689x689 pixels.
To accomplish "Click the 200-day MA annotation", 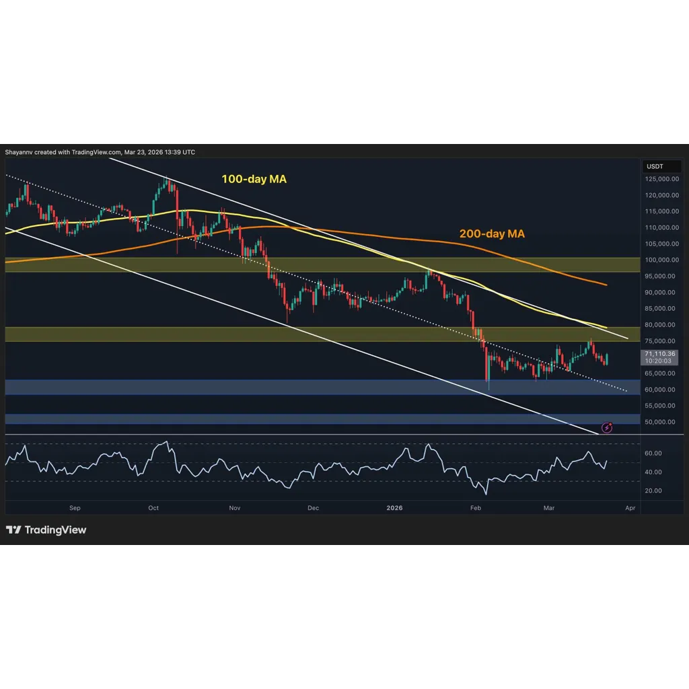I will coord(492,233).
